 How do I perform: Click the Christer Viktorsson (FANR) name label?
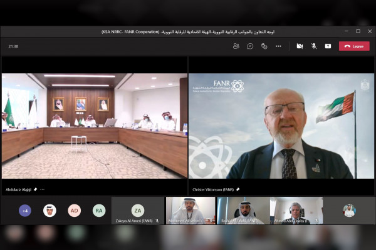pos(213,189)
